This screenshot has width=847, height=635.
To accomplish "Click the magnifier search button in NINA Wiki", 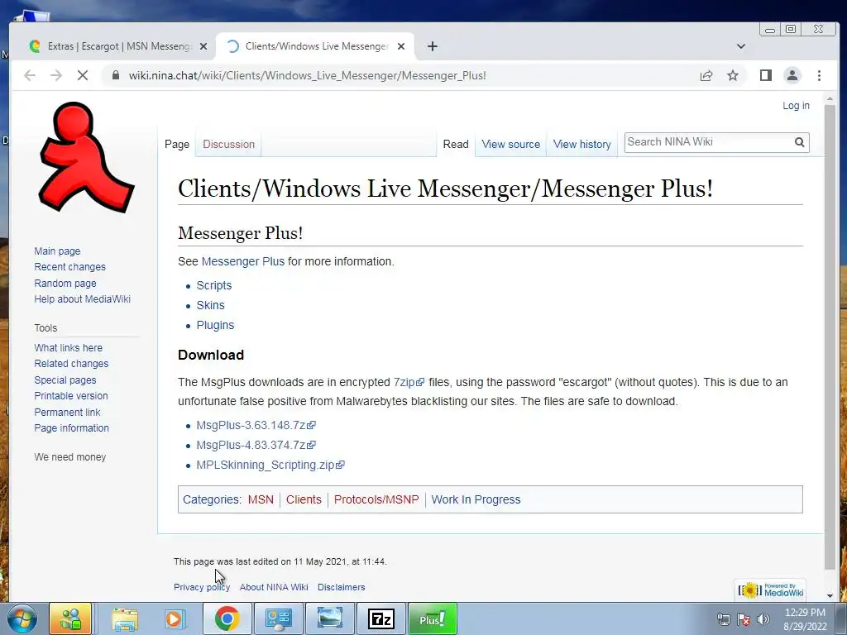I will (x=800, y=142).
